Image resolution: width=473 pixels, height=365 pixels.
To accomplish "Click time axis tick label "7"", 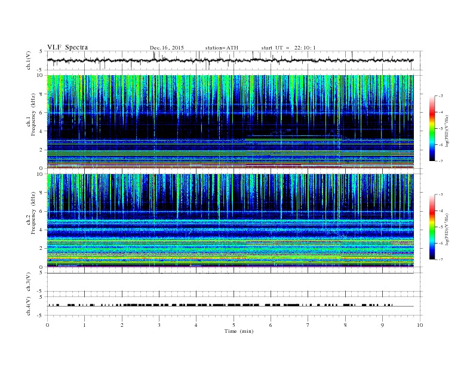I will 308,325.
